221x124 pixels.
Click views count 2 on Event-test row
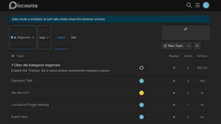coord(188,117)
